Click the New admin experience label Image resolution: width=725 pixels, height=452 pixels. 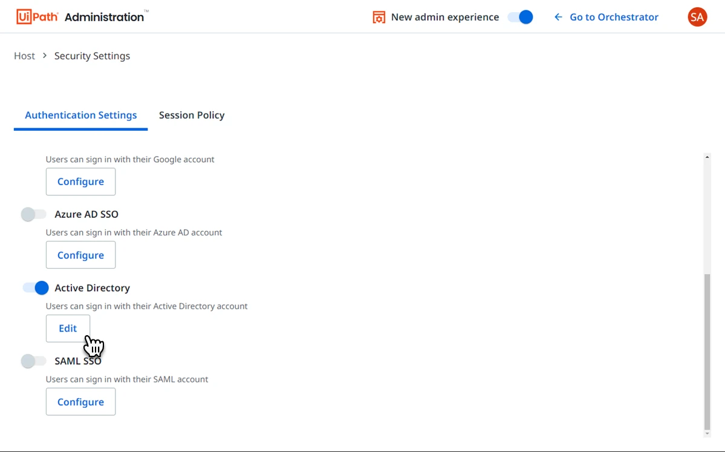click(x=445, y=17)
